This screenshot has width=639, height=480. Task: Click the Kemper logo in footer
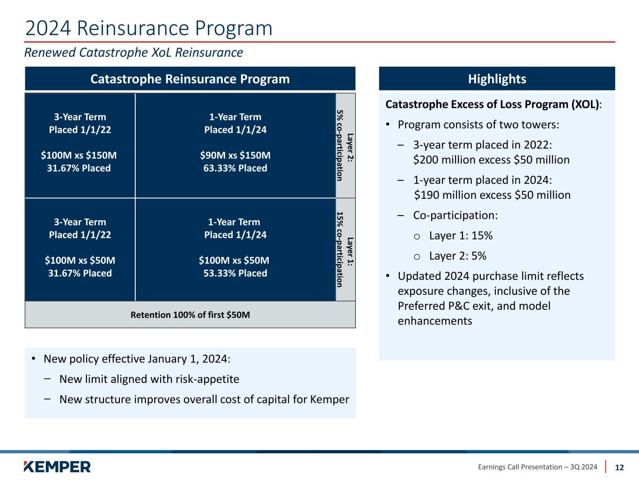pyautogui.click(x=57, y=466)
